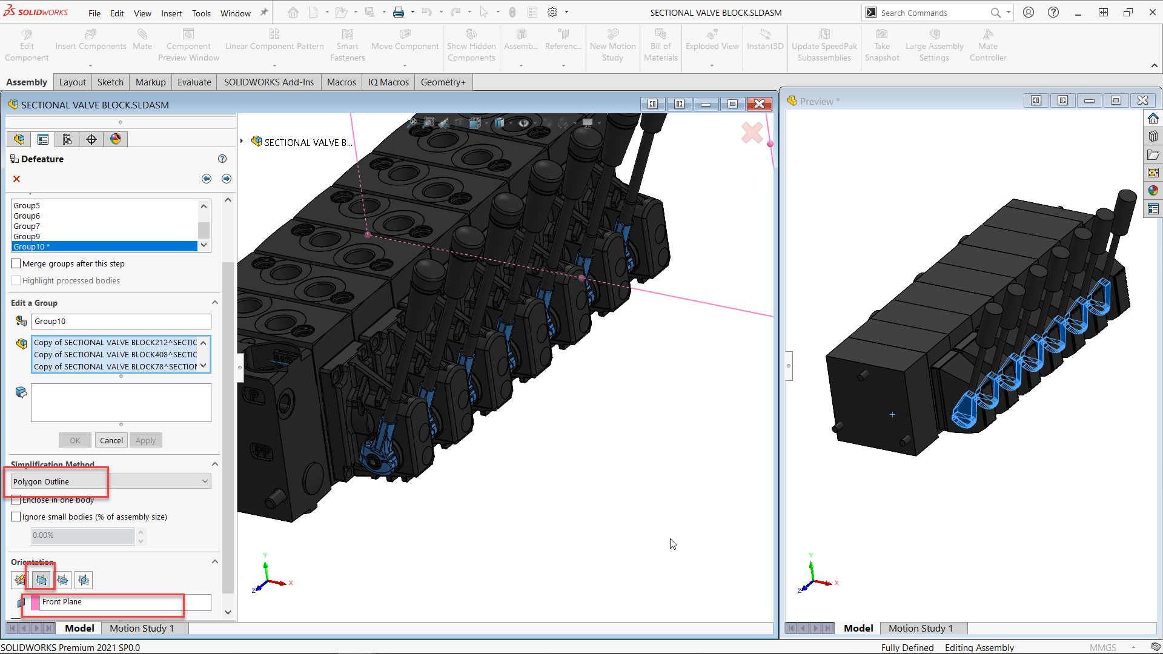Image resolution: width=1163 pixels, height=654 pixels.
Task: Open the Search Commands dropdown arrow
Action: pyautogui.click(x=1009, y=12)
